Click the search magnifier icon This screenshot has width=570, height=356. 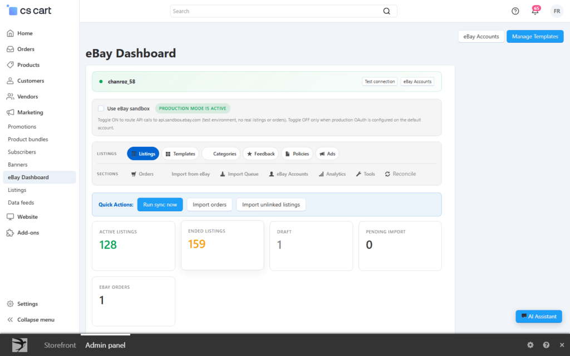point(387,11)
